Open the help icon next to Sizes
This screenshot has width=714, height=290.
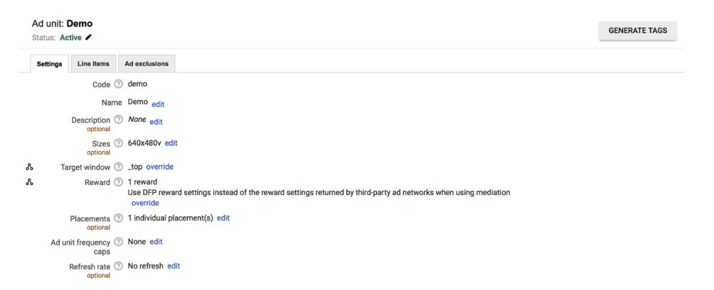(x=118, y=143)
